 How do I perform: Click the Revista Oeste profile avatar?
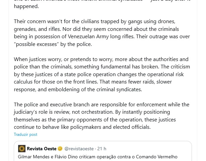(x=22, y=149)
